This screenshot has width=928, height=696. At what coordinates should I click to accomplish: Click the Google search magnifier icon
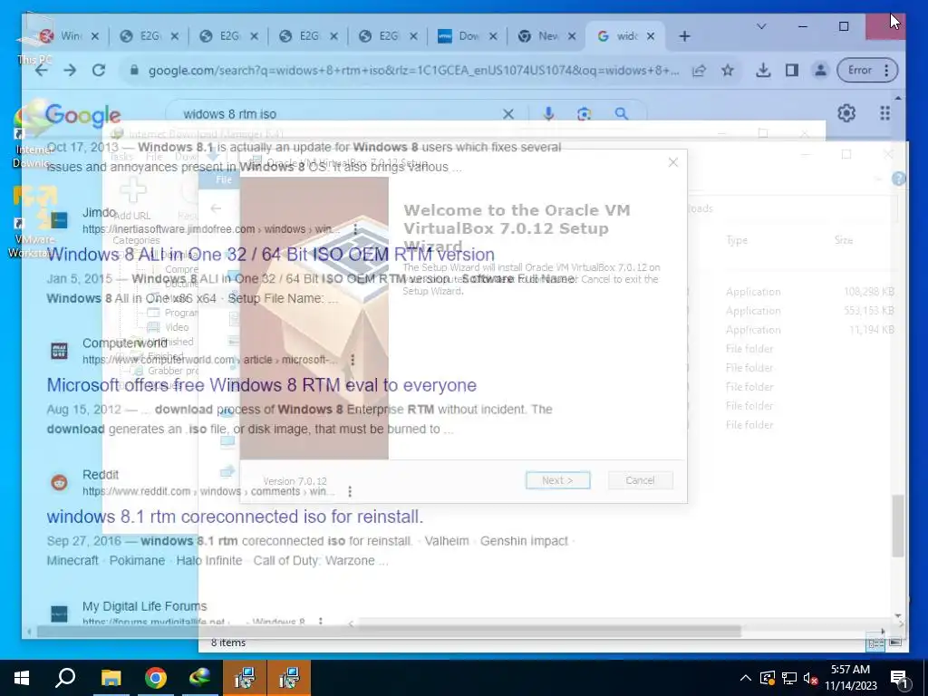click(x=621, y=113)
